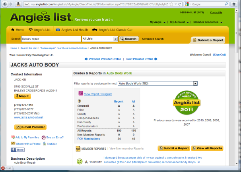Click the scrollbar down arrow
Screen dimensions: 241x172
[x=236, y=164]
